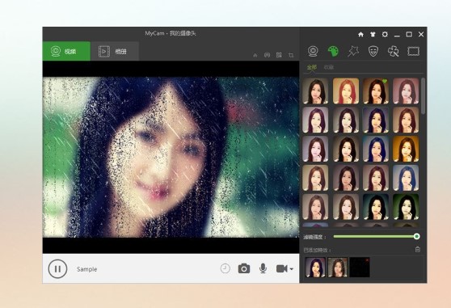Open the webcam settings panel icon

coord(313,51)
